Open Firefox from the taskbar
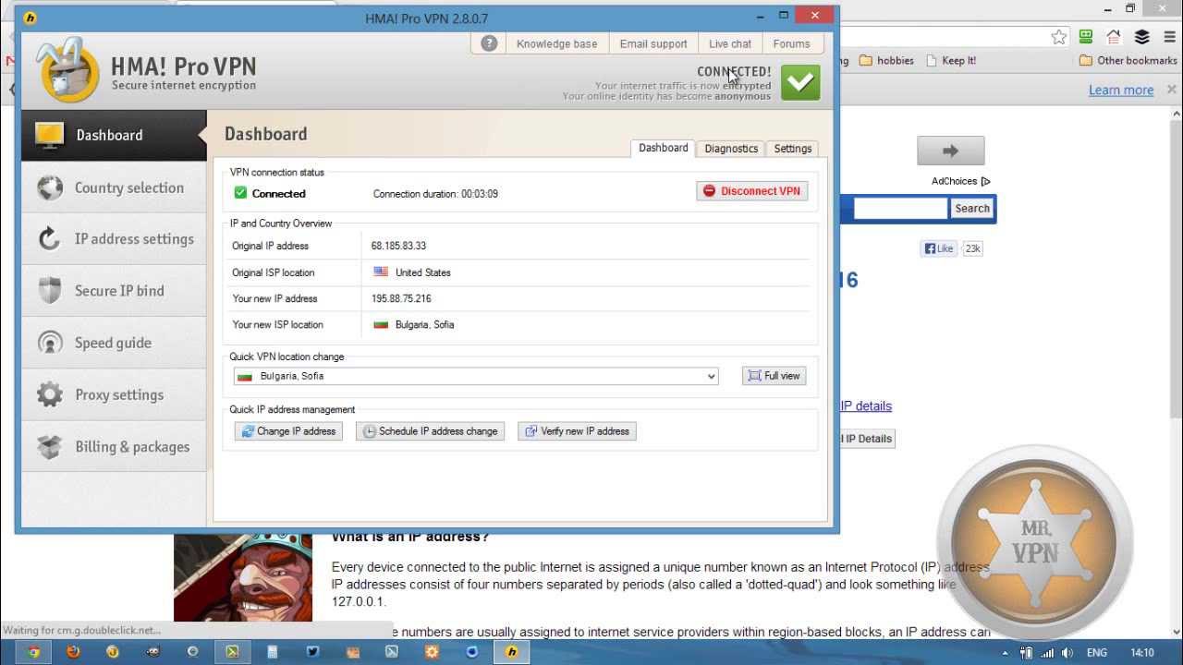 73,652
